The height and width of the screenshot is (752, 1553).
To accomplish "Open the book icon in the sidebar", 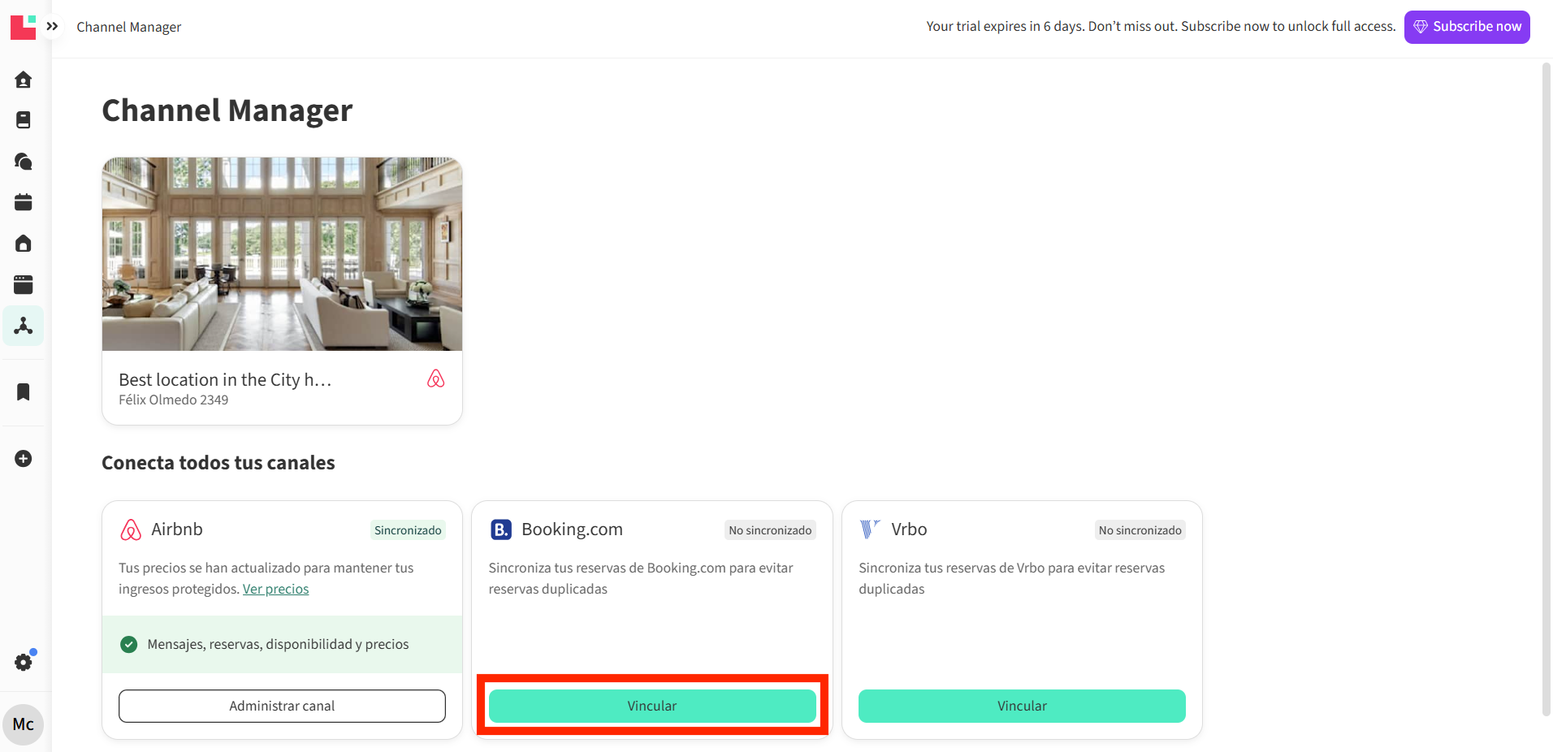I will [24, 120].
